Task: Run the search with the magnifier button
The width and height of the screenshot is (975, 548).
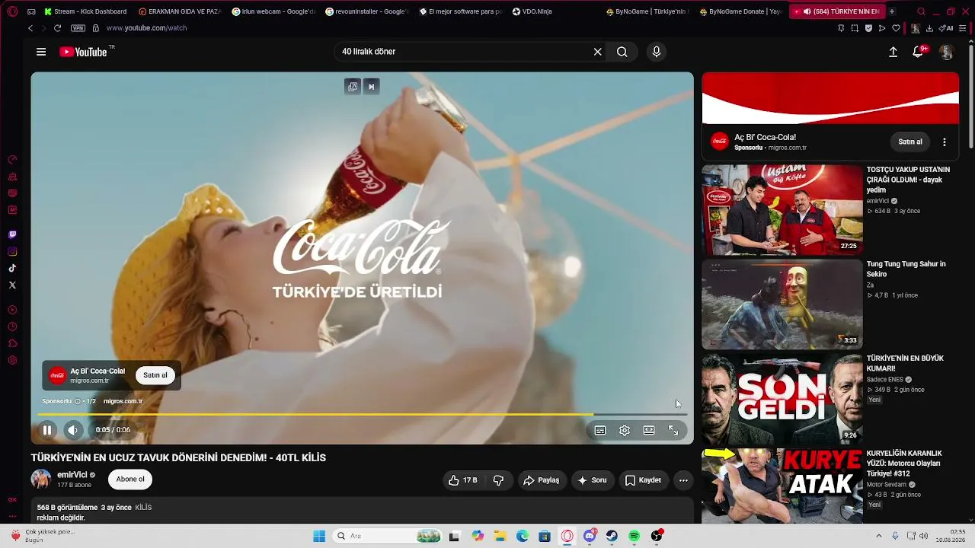Action: (x=622, y=52)
